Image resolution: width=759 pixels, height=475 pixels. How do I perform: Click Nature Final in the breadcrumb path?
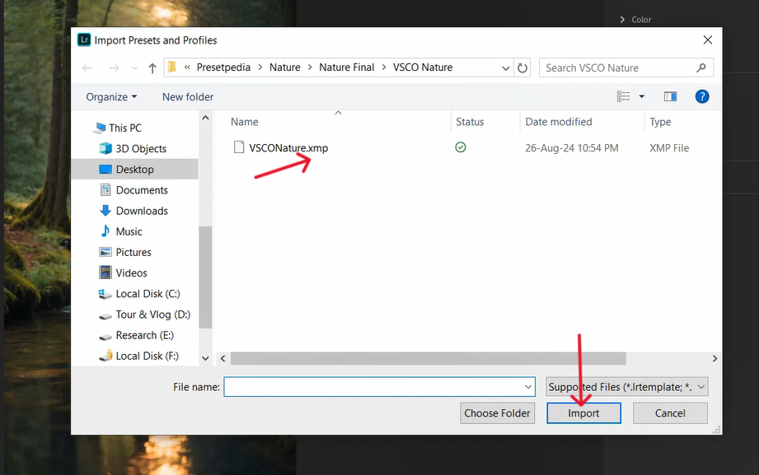click(346, 68)
